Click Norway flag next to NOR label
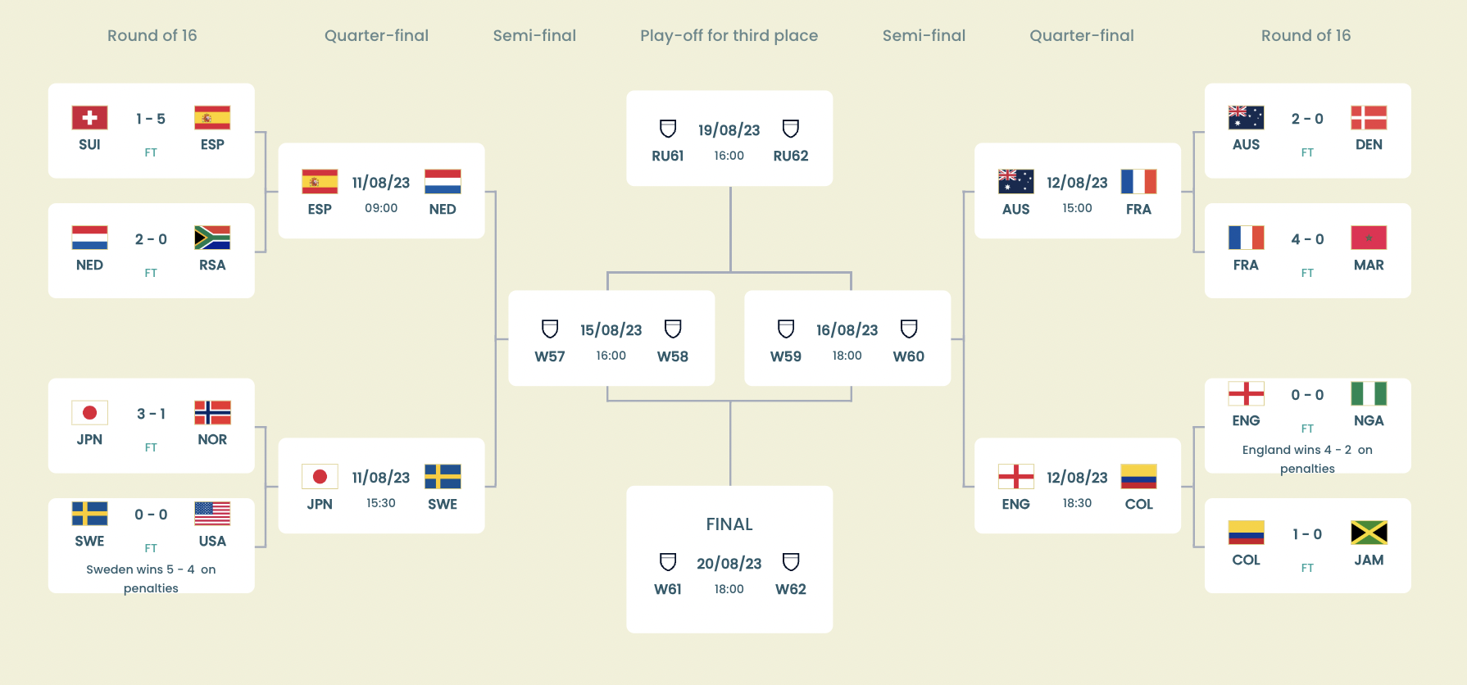 (x=212, y=413)
